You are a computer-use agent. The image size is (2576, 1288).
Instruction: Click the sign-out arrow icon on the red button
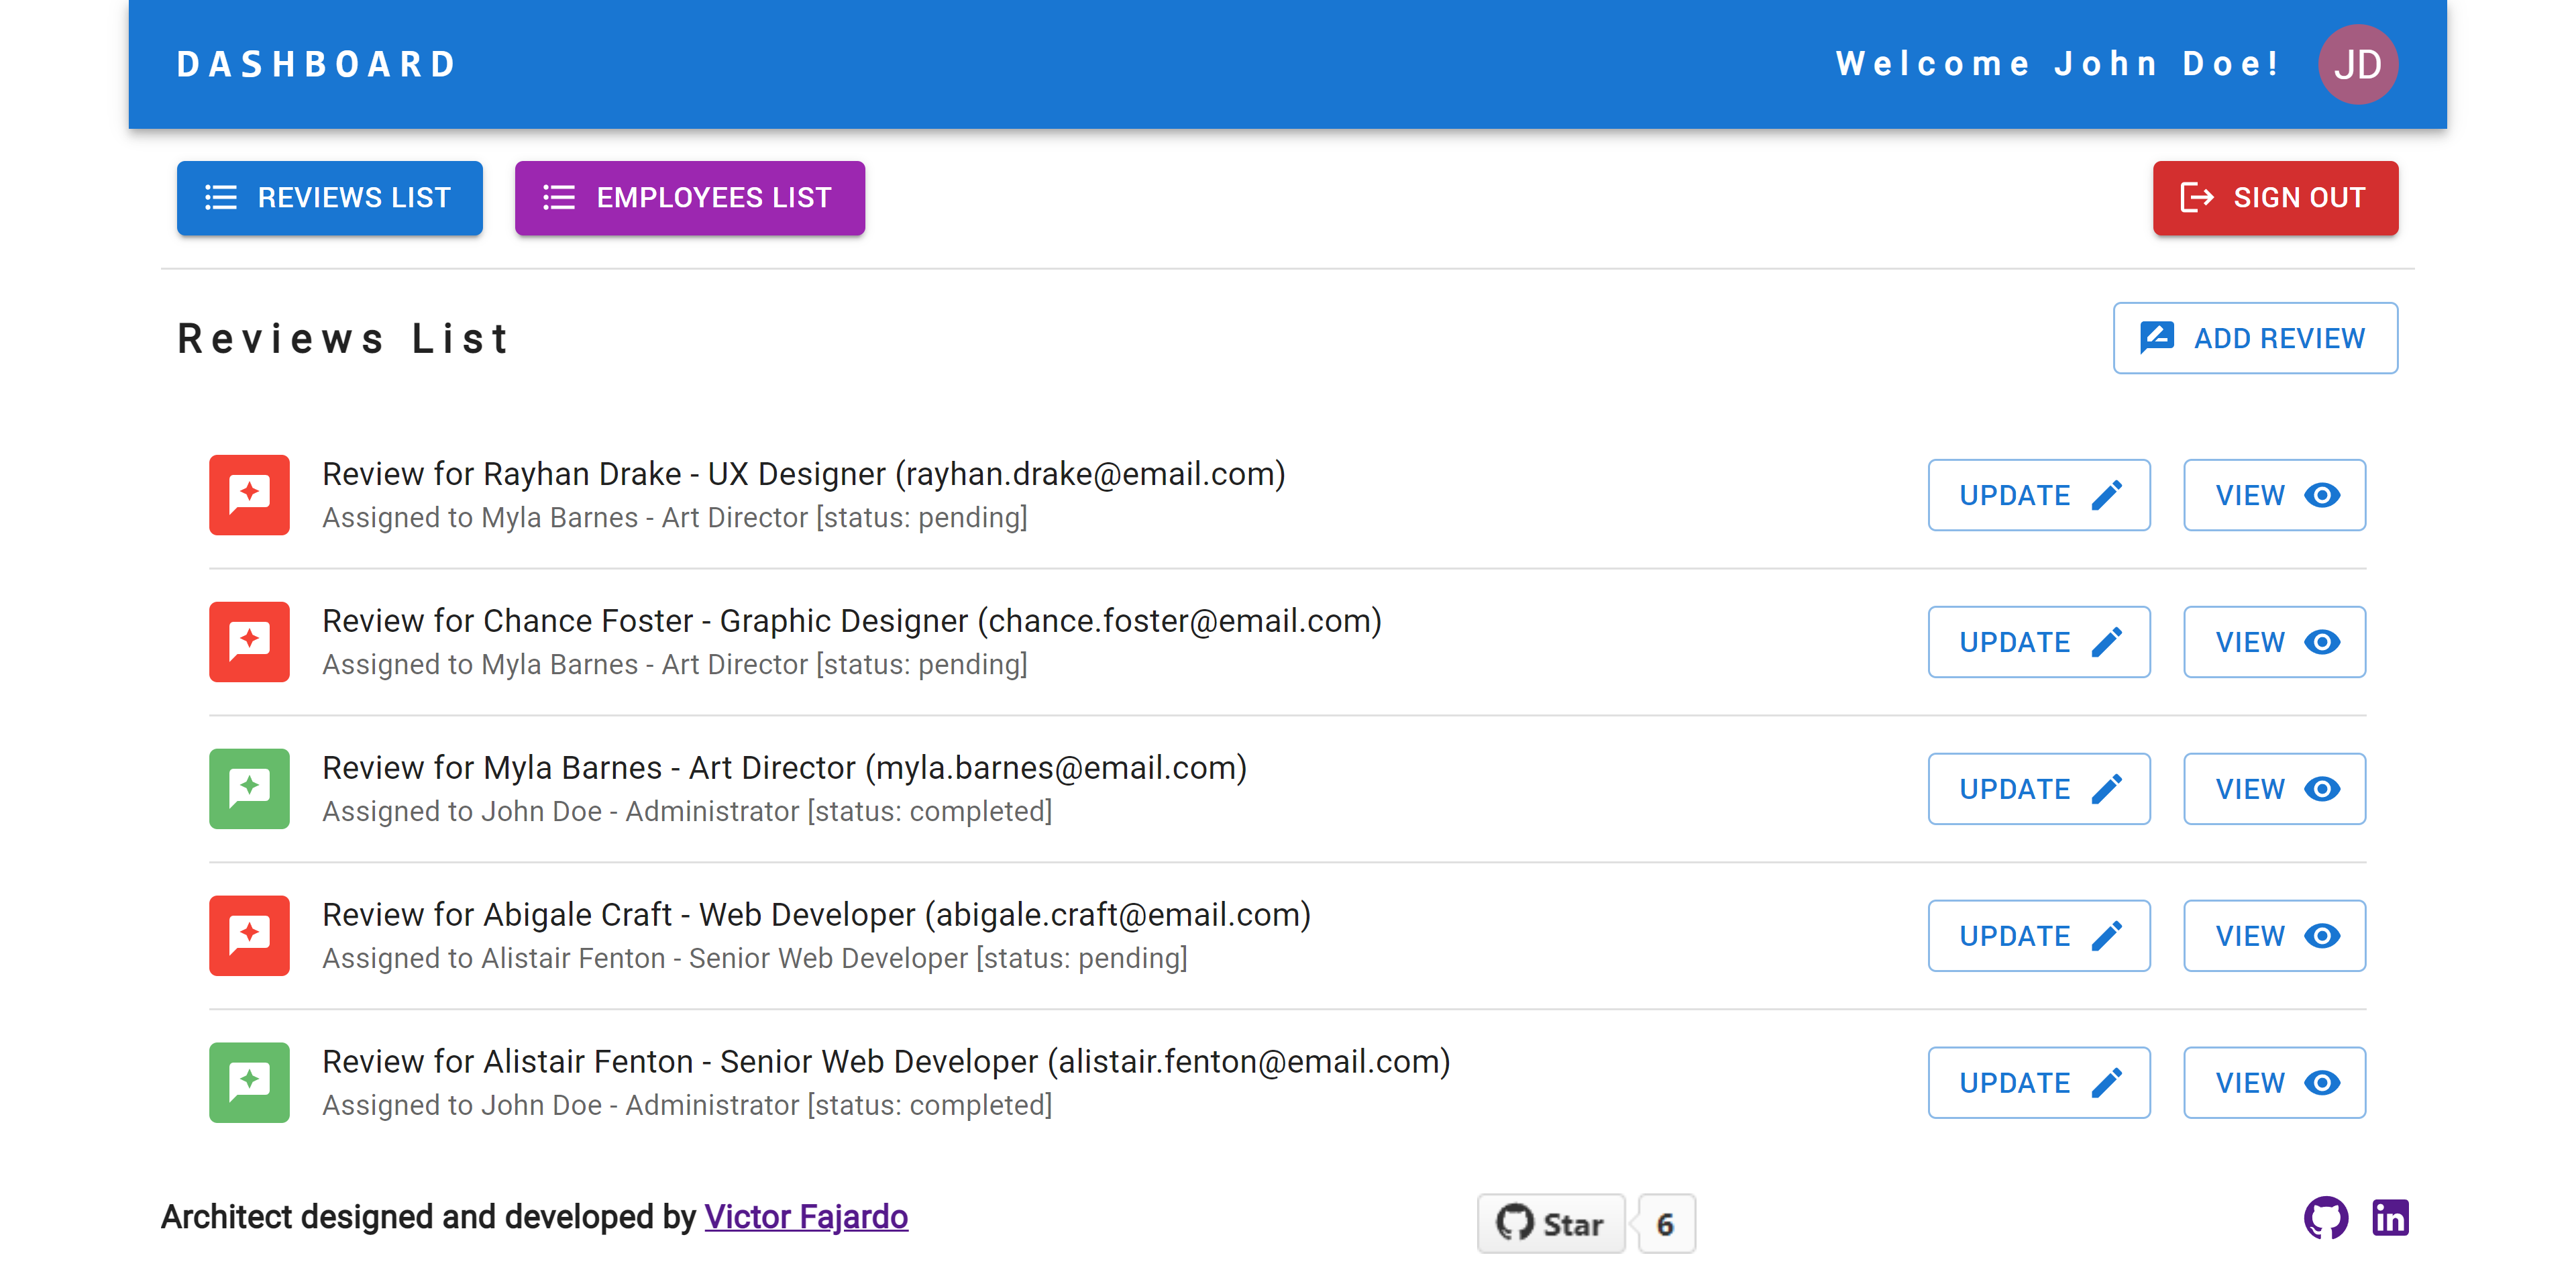(x=2196, y=197)
